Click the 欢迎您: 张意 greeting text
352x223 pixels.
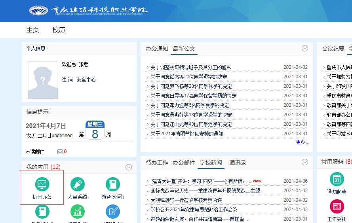click(x=75, y=64)
